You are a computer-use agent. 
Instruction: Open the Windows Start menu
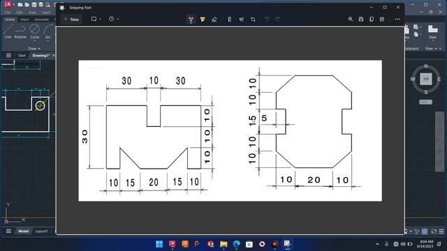pos(159,244)
